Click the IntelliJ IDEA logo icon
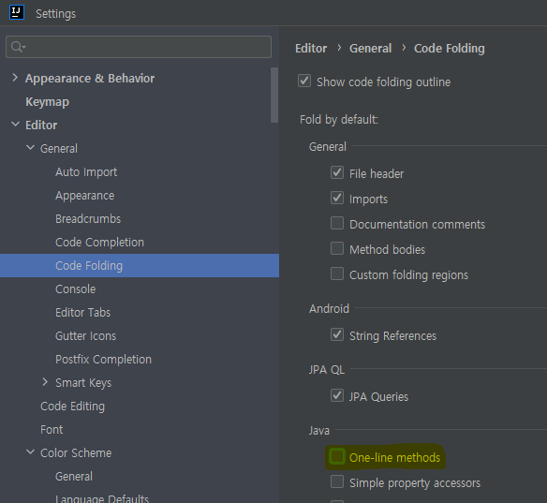Viewport: 547px width, 503px height. point(17,12)
